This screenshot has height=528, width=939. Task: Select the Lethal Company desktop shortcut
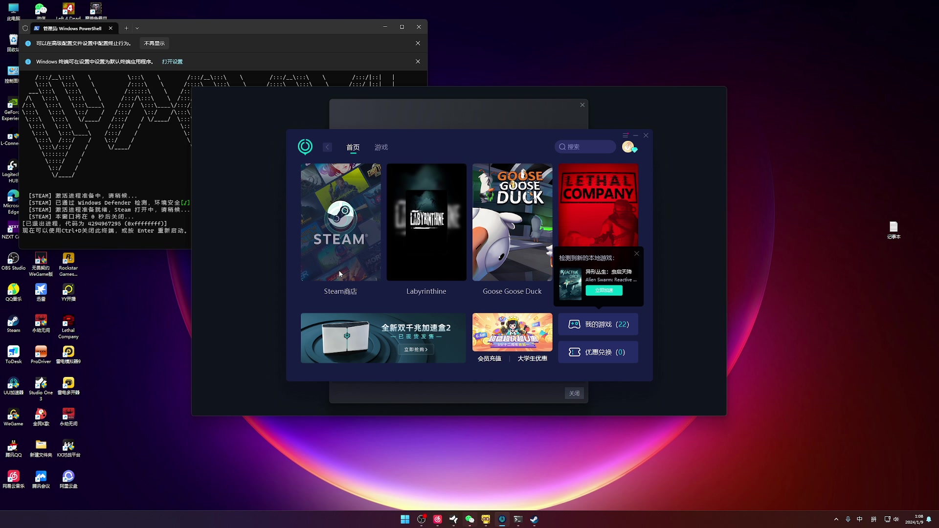coord(68,327)
